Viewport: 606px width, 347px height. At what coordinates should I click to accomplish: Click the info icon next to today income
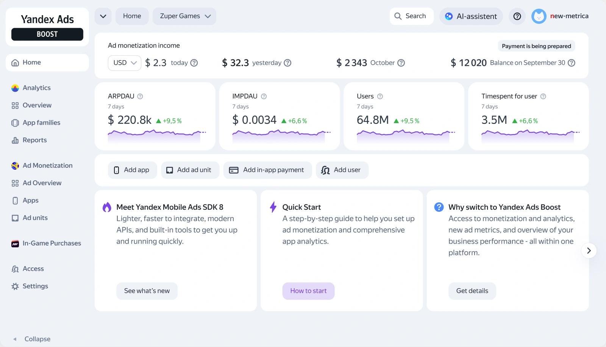coord(194,63)
